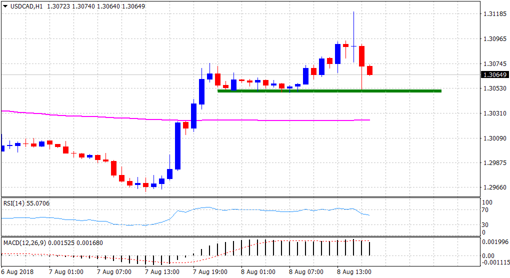
Task: Click the MACD(12,26,9) indicator label
Action: (x=25, y=243)
